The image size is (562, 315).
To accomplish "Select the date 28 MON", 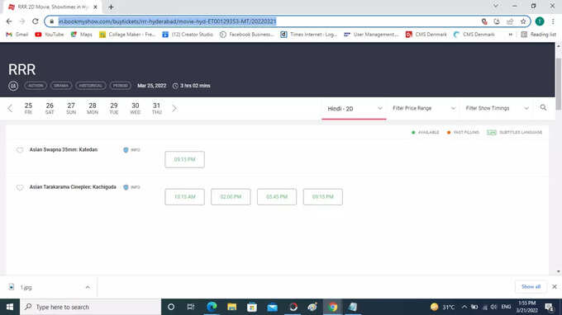I will (93, 108).
